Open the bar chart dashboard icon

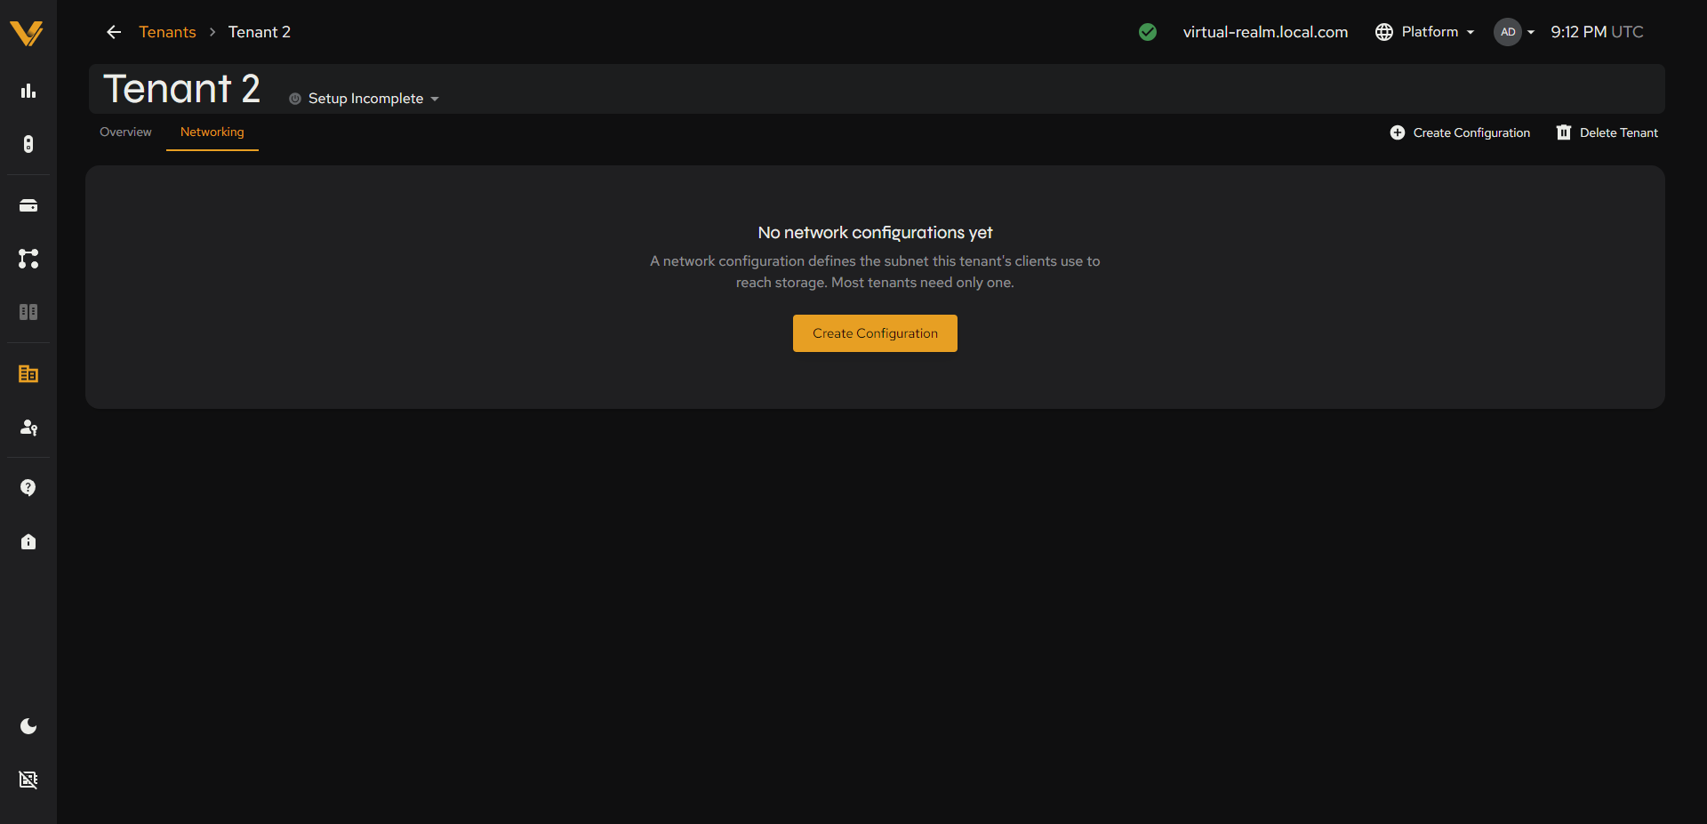pos(28,91)
